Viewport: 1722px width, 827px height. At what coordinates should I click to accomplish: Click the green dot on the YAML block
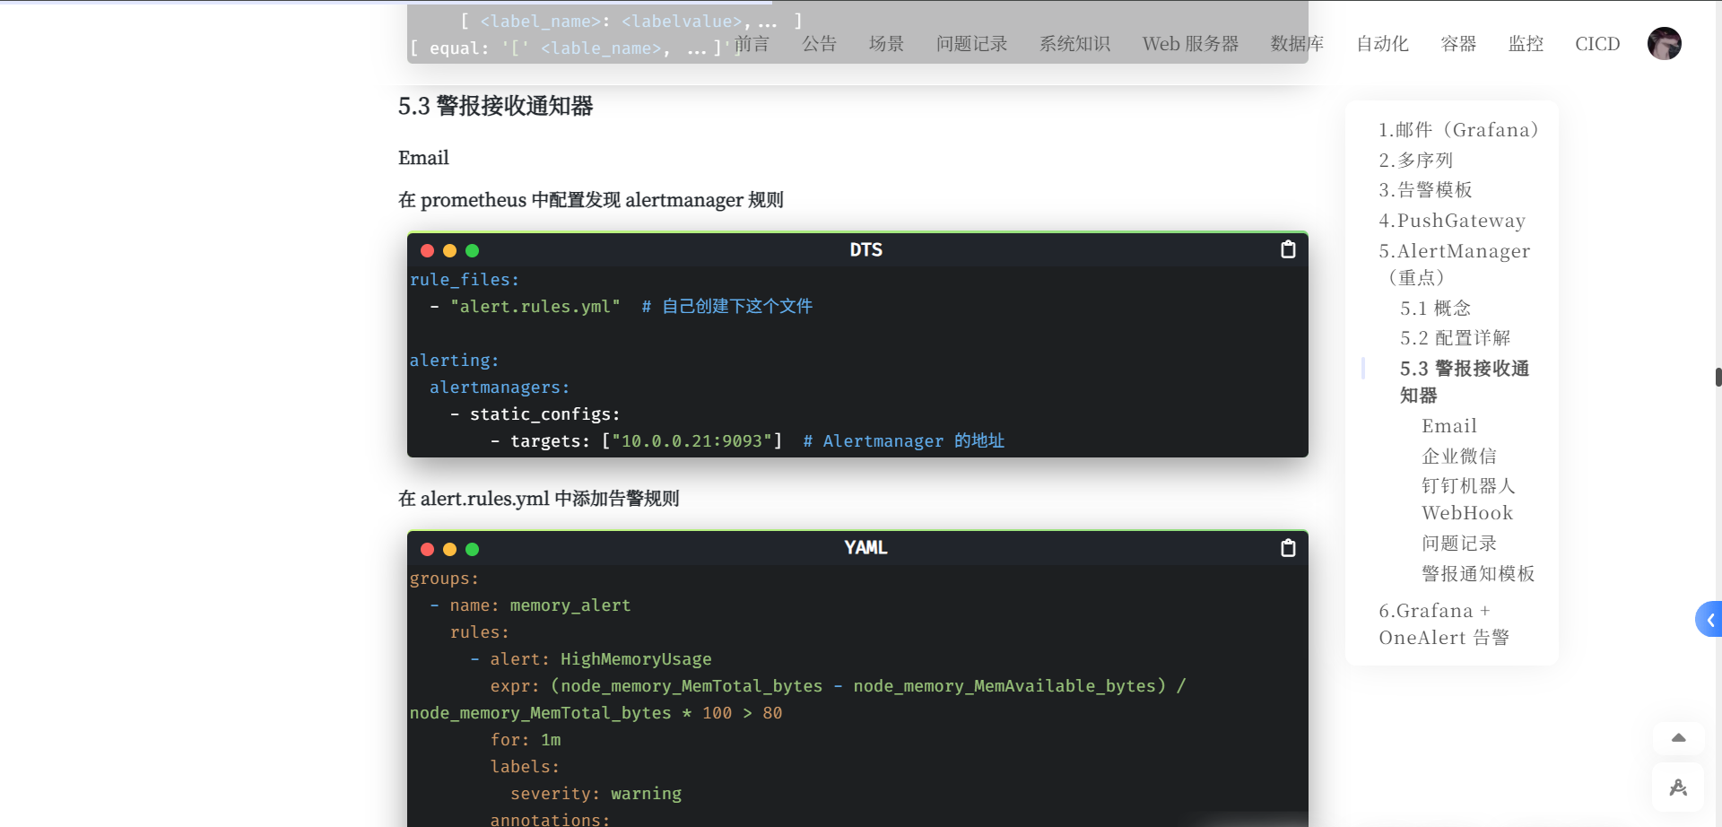coord(473,549)
